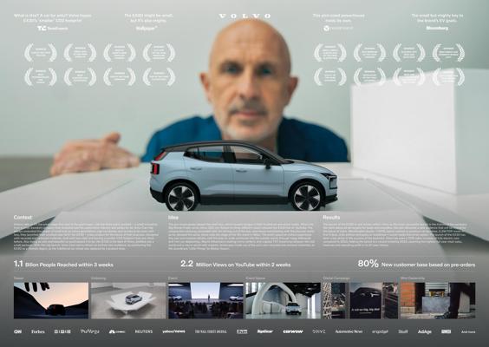Click the Bloomberg logo under the top-right quote

pyautogui.click(x=437, y=28)
